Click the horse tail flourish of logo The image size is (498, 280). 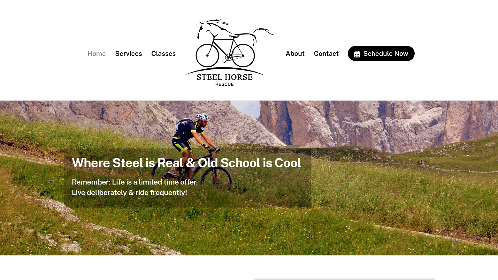point(264,32)
